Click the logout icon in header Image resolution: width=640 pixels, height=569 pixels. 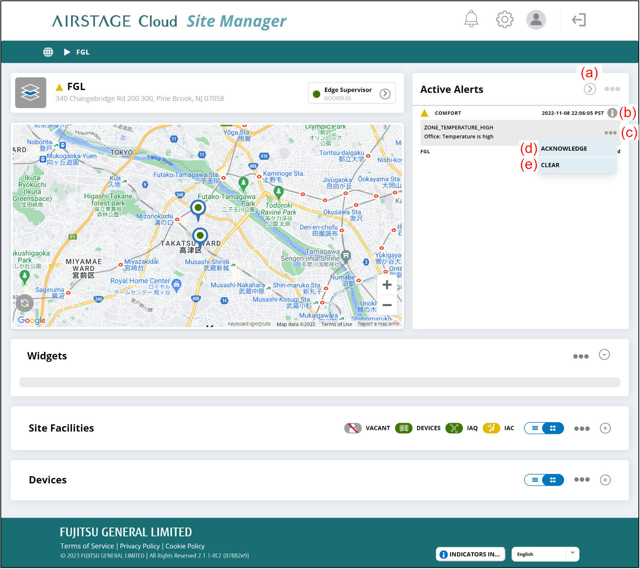point(579,20)
